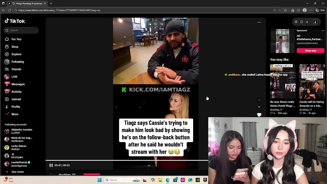327x184 pixels.
Task: Add this page to favorites star
Action: click(279, 10)
